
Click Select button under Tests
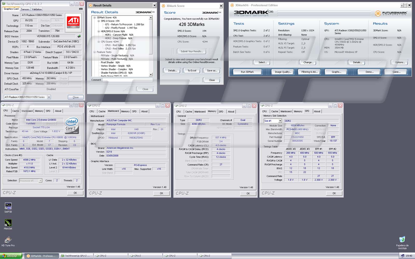[262, 62]
